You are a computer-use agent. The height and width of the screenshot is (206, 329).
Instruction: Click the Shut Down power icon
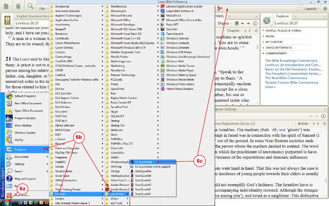[9, 195]
